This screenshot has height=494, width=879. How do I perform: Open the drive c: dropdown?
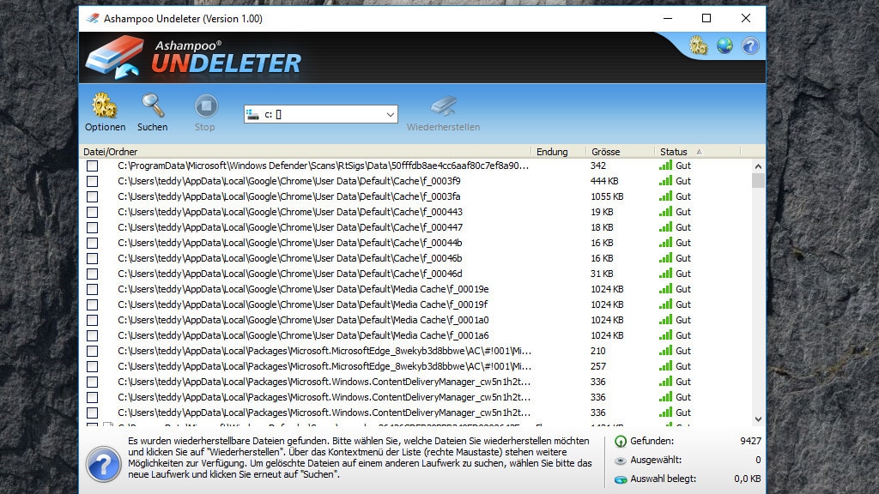coord(321,114)
